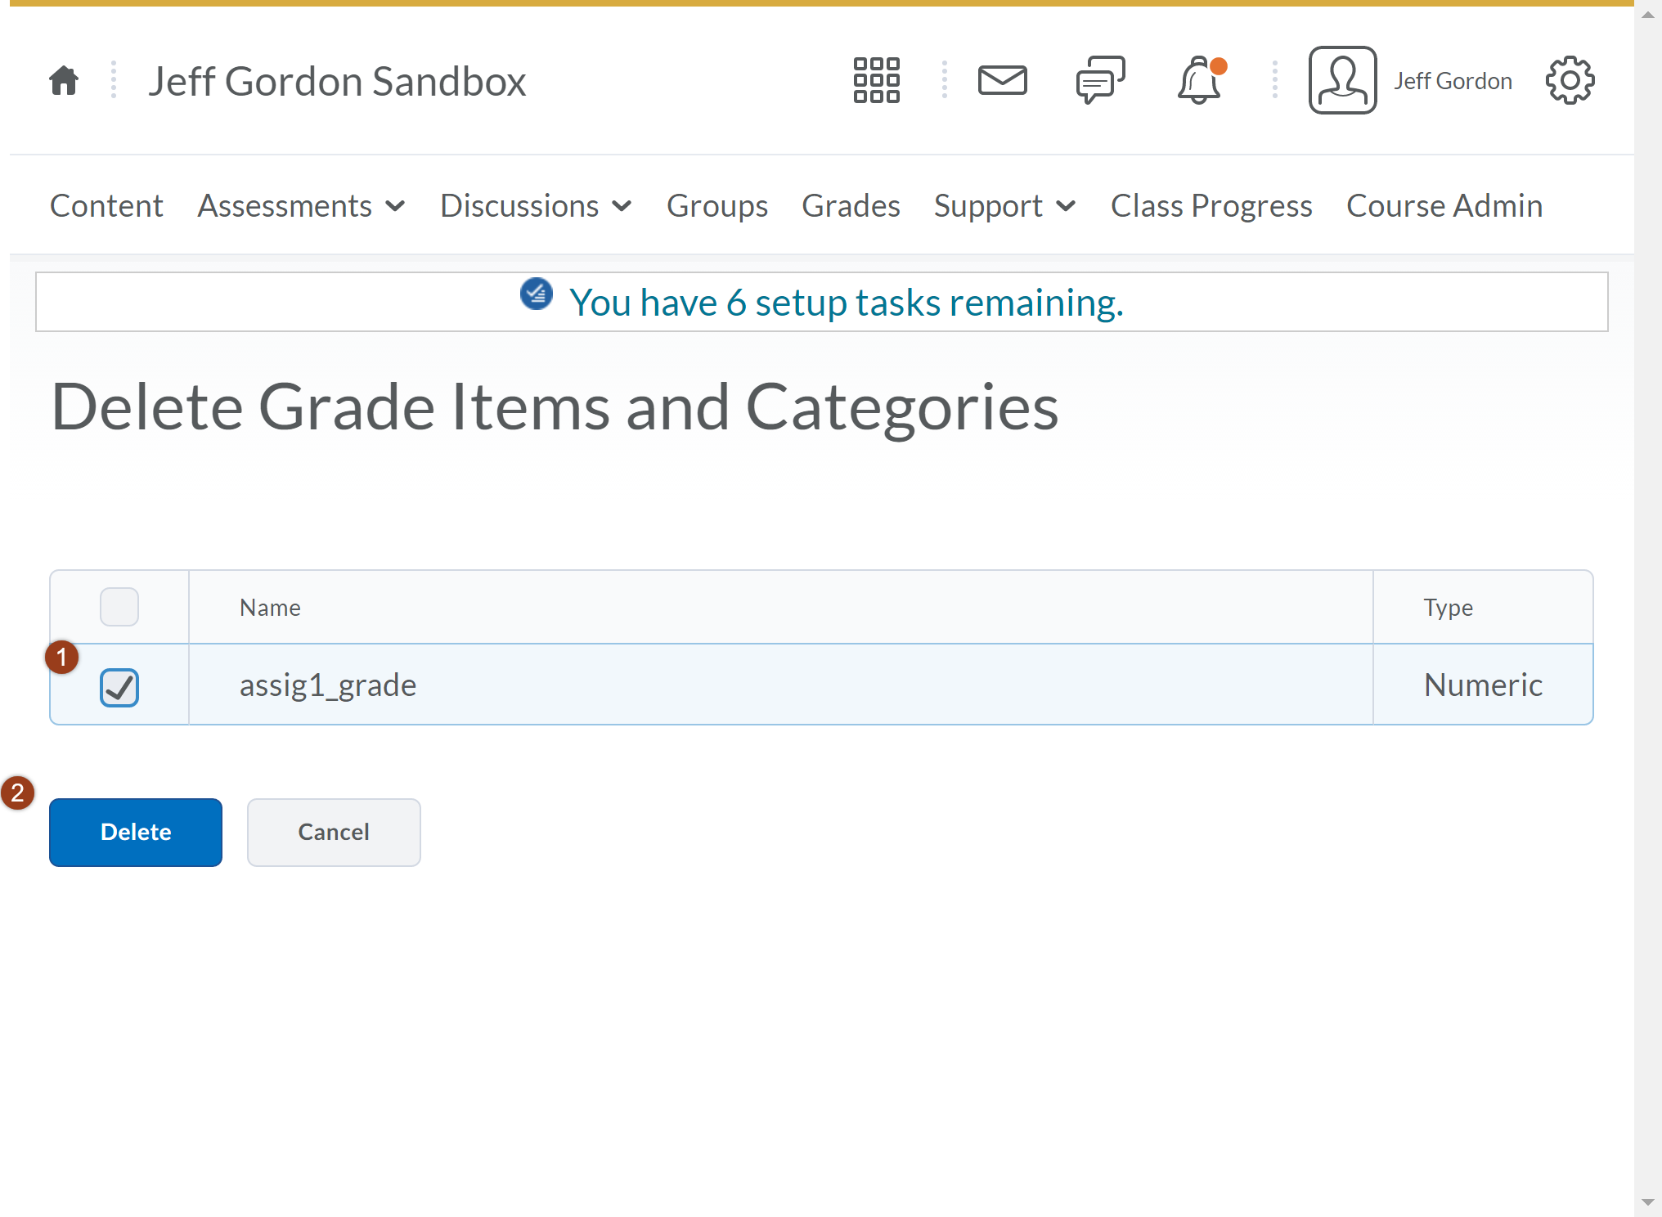Go to the course home icon

(64, 81)
